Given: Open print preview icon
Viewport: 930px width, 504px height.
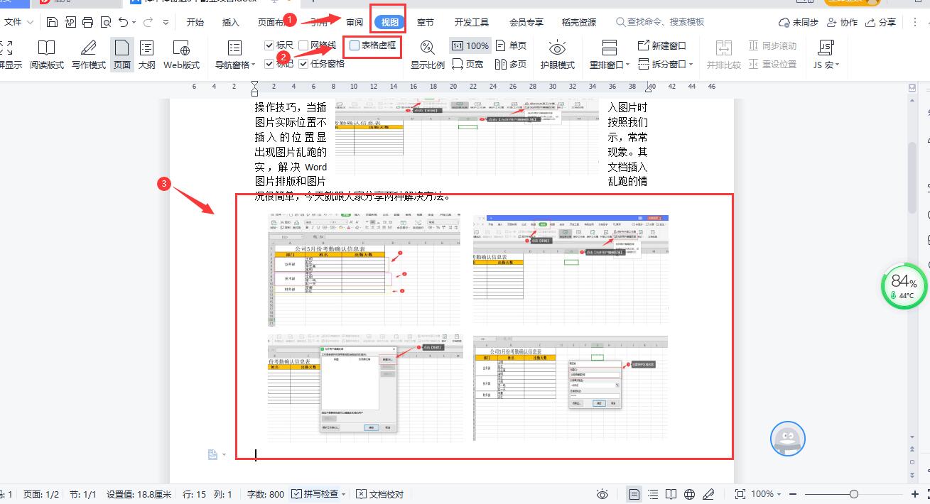Looking at the screenshot, I should 105,22.
